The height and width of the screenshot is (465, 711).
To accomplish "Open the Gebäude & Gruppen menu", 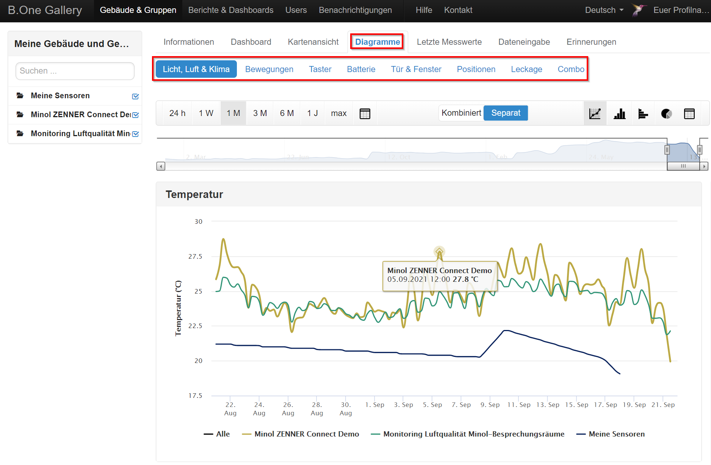I will point(138,10).
